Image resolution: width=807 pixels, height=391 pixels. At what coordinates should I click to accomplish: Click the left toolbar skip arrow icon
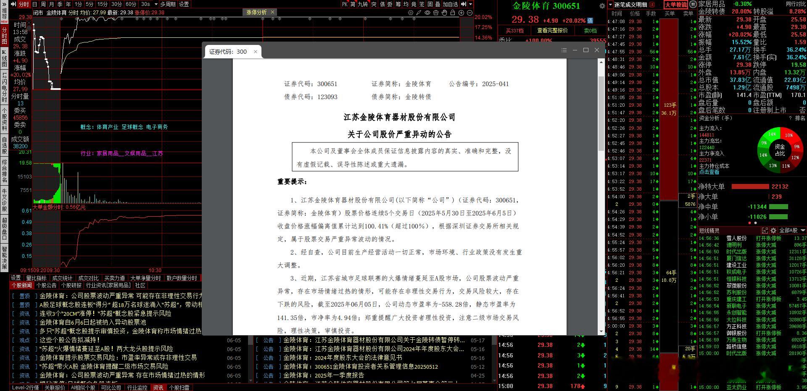(x=13, y=4)
